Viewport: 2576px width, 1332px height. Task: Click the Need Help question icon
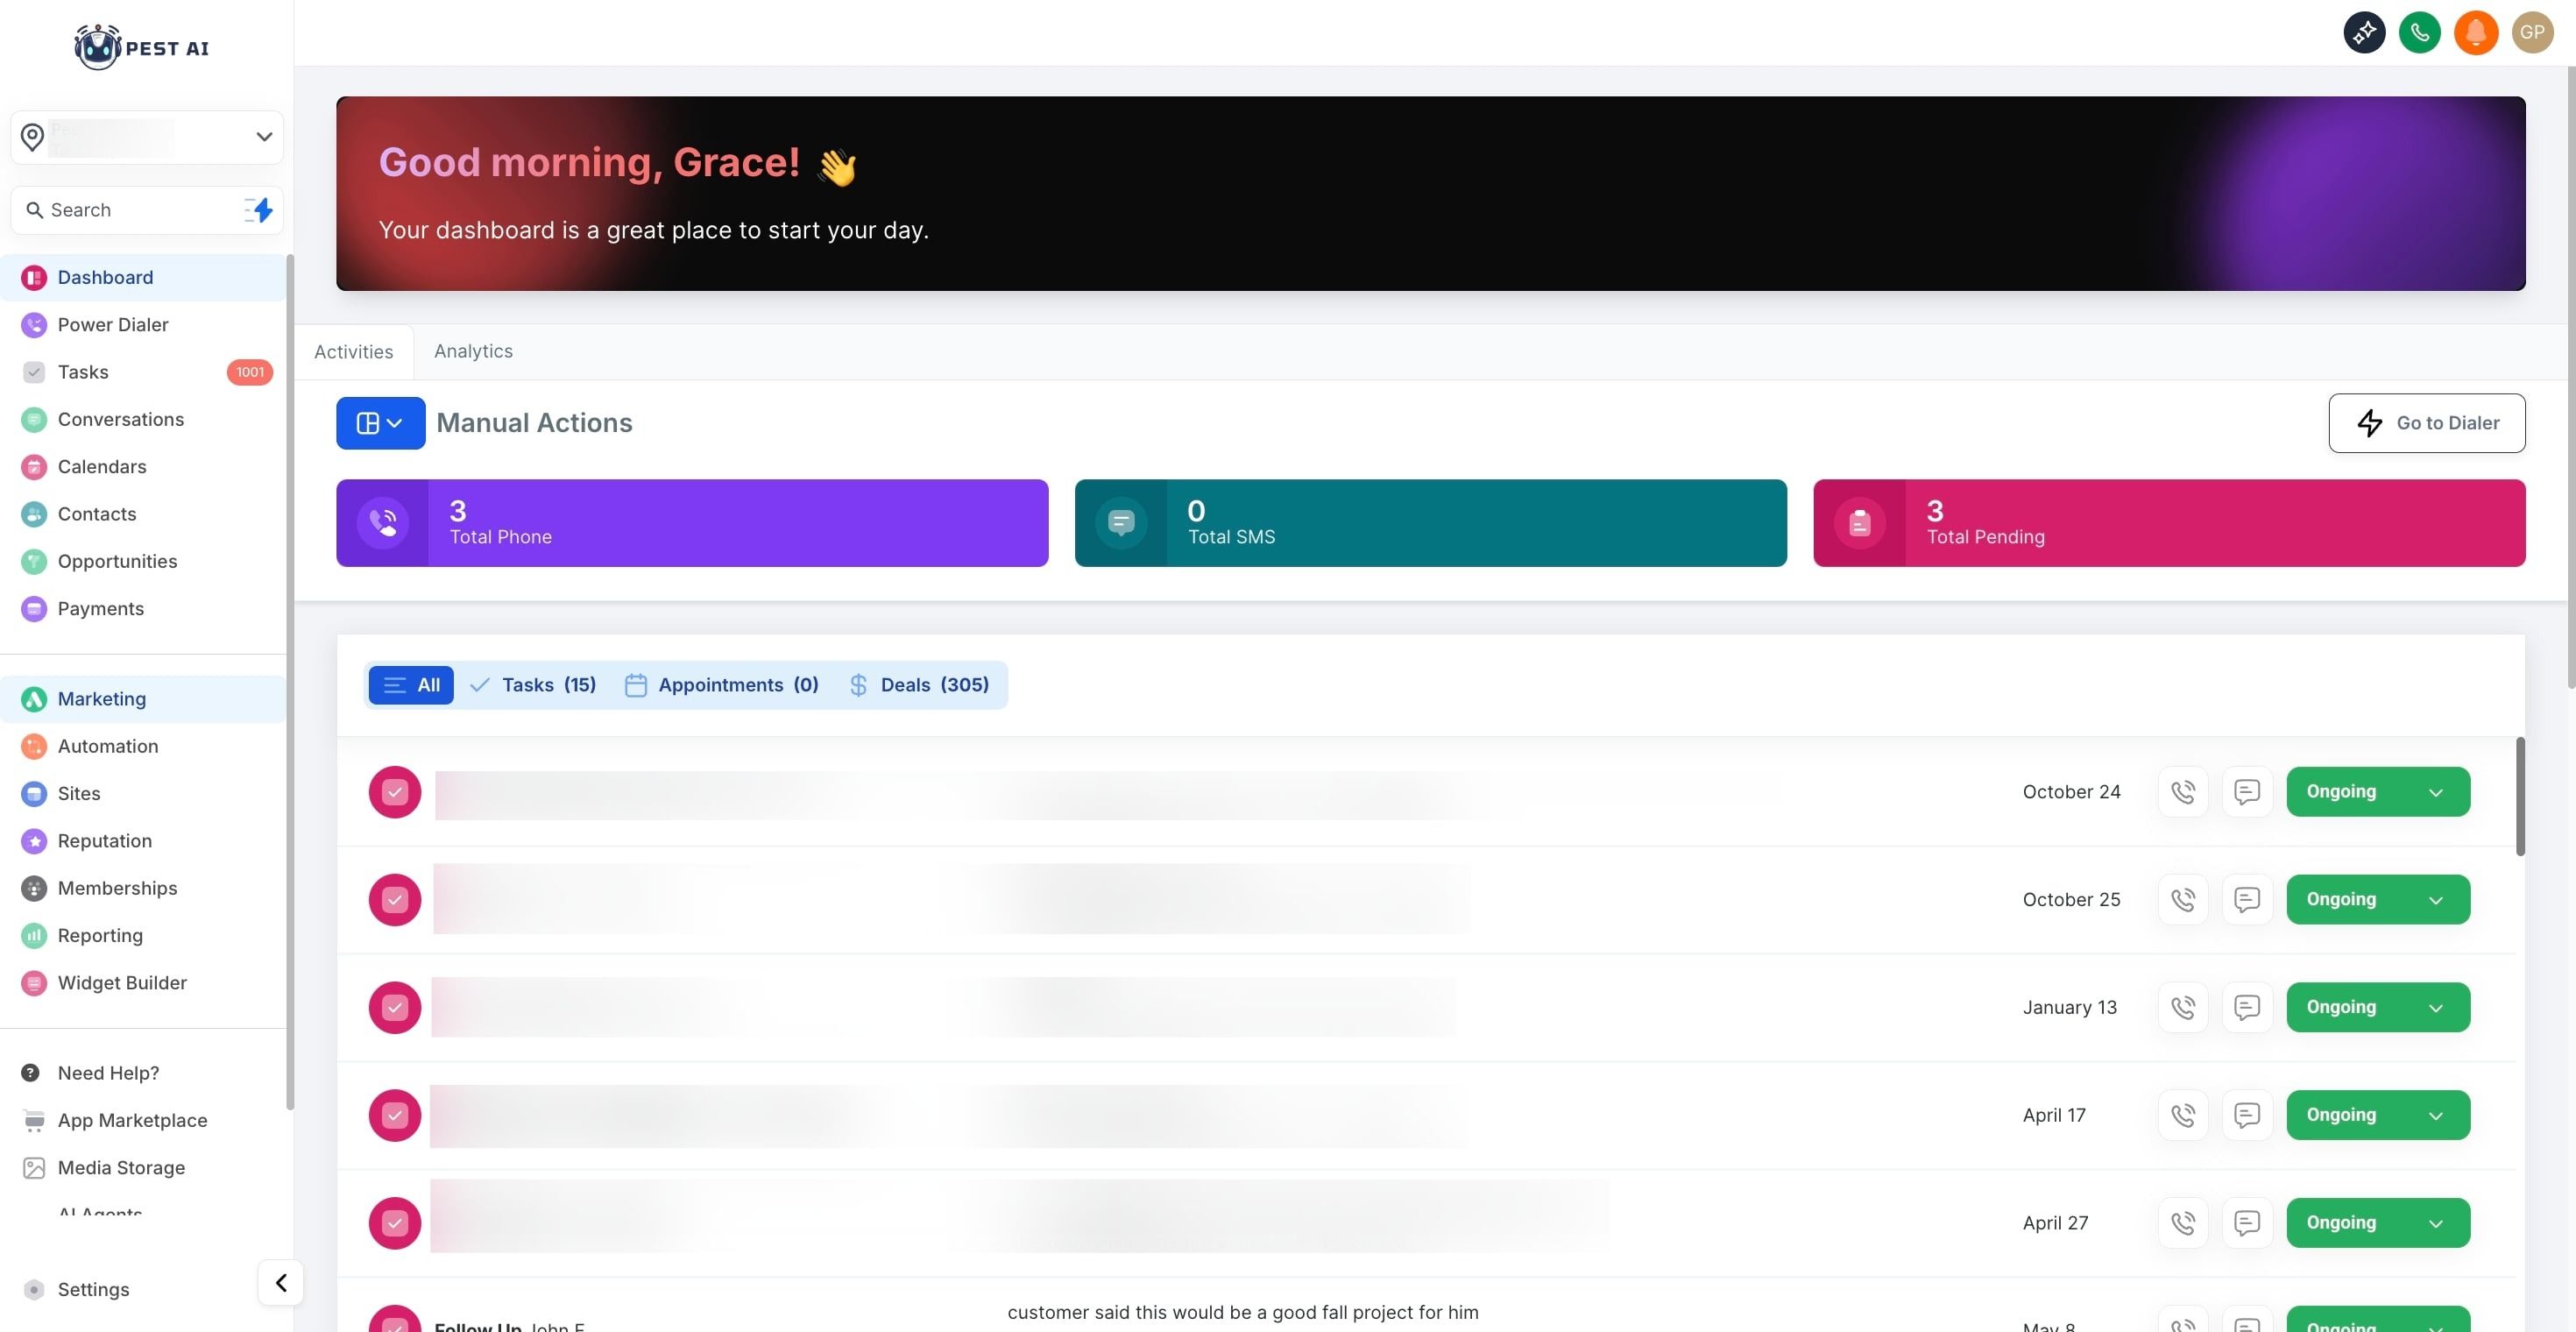tap(31, 1073)
